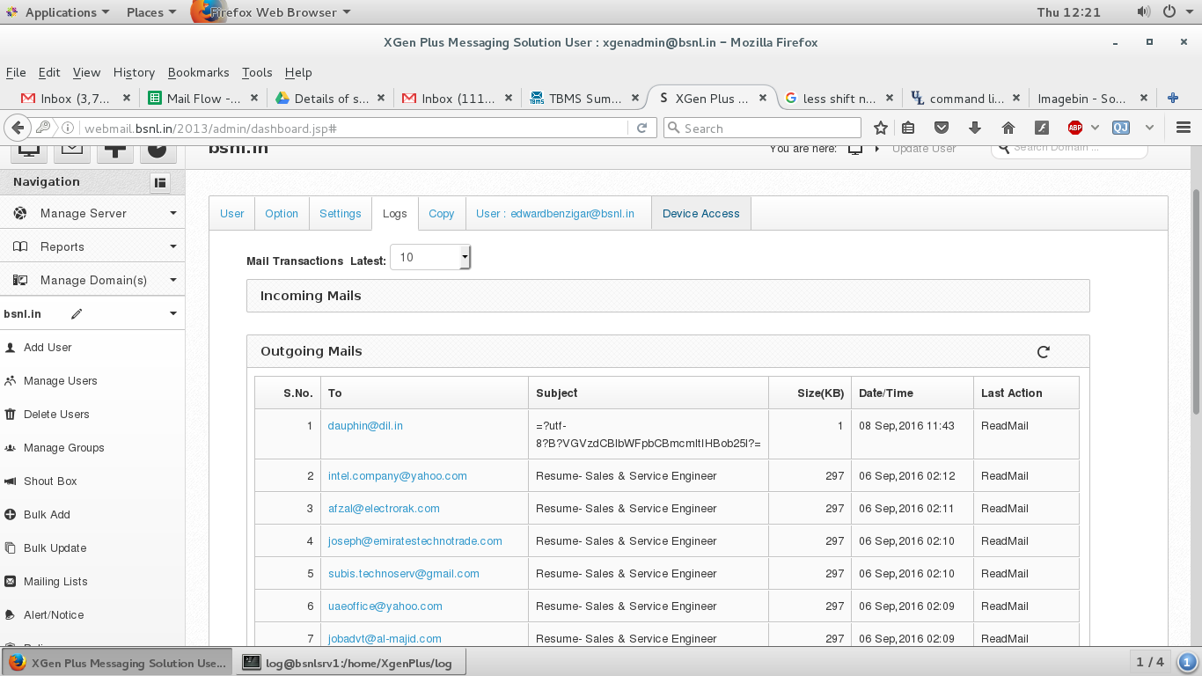Toggle the Navigation panel layout icon

coord(160,182)
